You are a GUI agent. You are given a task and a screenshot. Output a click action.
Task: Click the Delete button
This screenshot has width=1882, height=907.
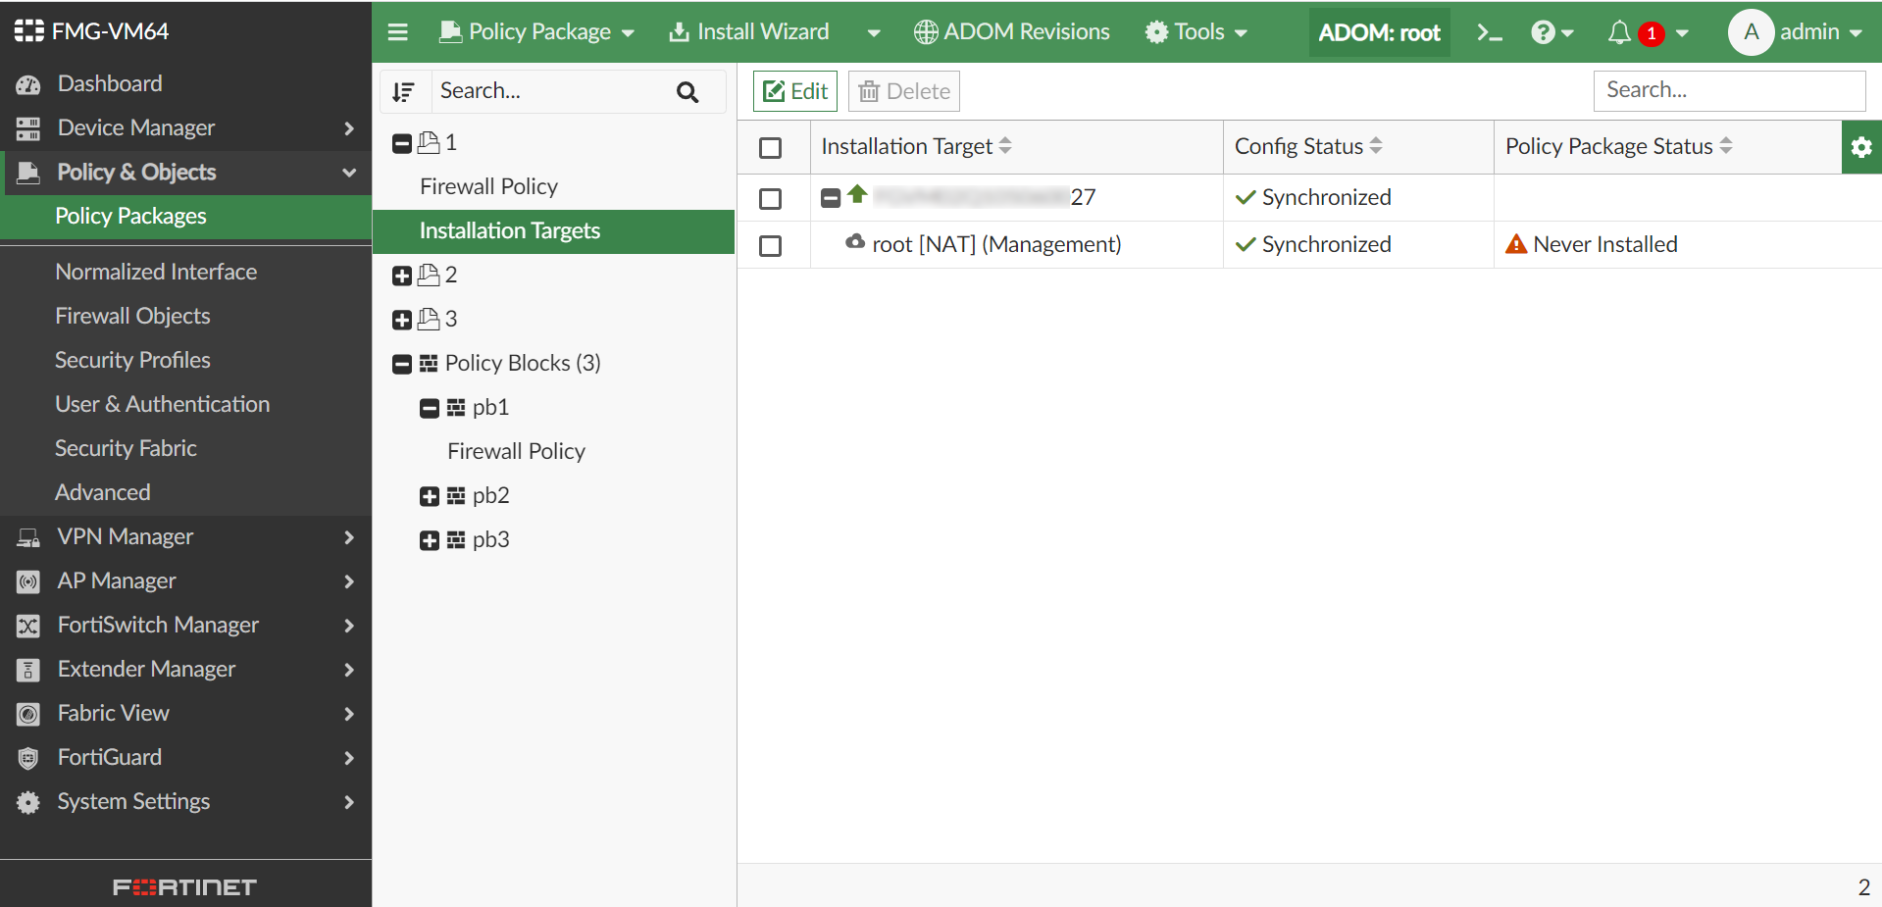point(903,90)
